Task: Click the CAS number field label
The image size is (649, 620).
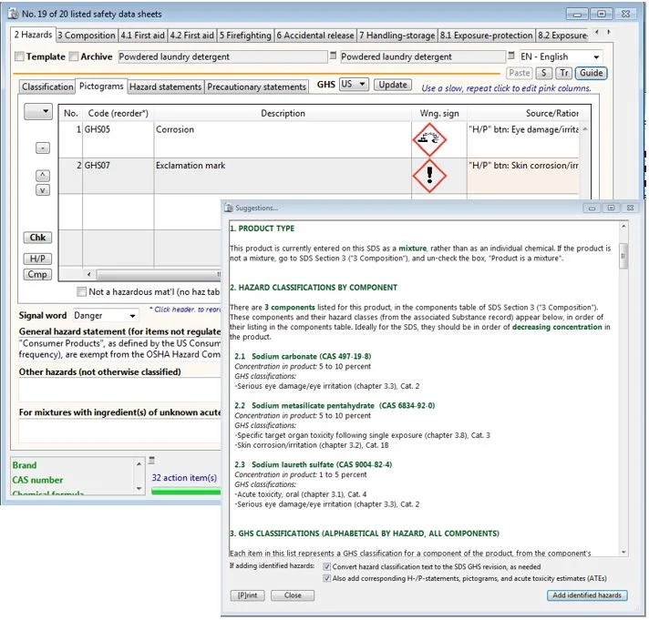Action: click(x=37, y=480)
